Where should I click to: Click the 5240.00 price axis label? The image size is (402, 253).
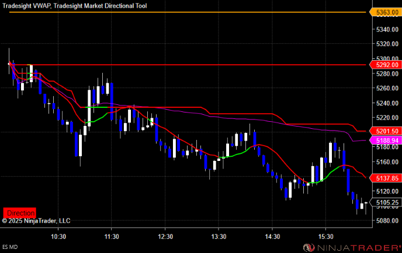click(387, 103)
